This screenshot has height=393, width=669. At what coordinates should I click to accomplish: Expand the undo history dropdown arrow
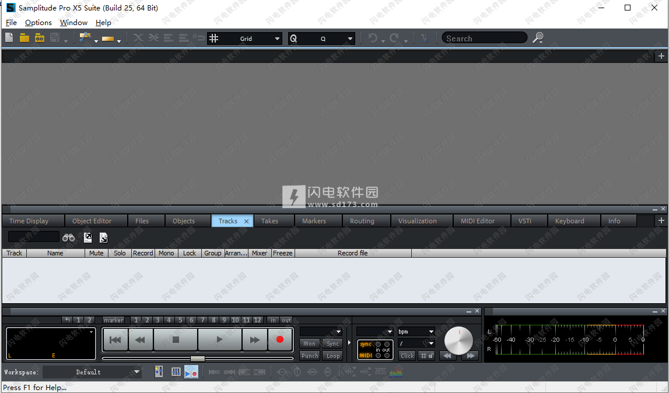coord(383,41)
